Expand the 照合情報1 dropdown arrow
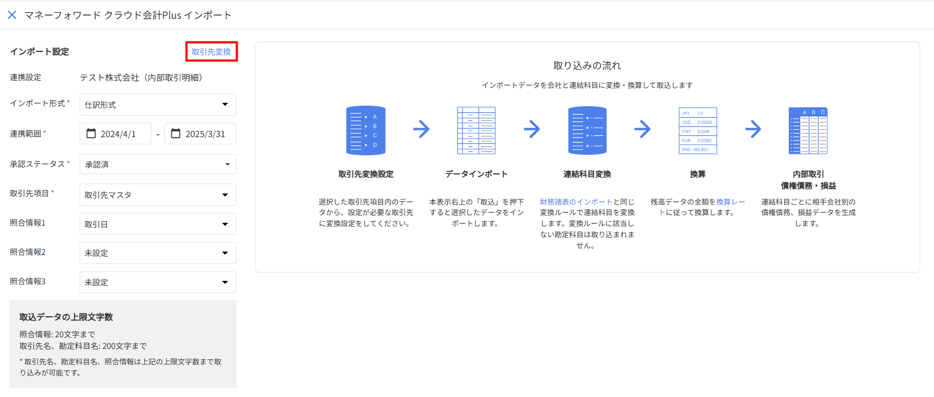Viewport: 934px width, 397px height. [225, 224]
